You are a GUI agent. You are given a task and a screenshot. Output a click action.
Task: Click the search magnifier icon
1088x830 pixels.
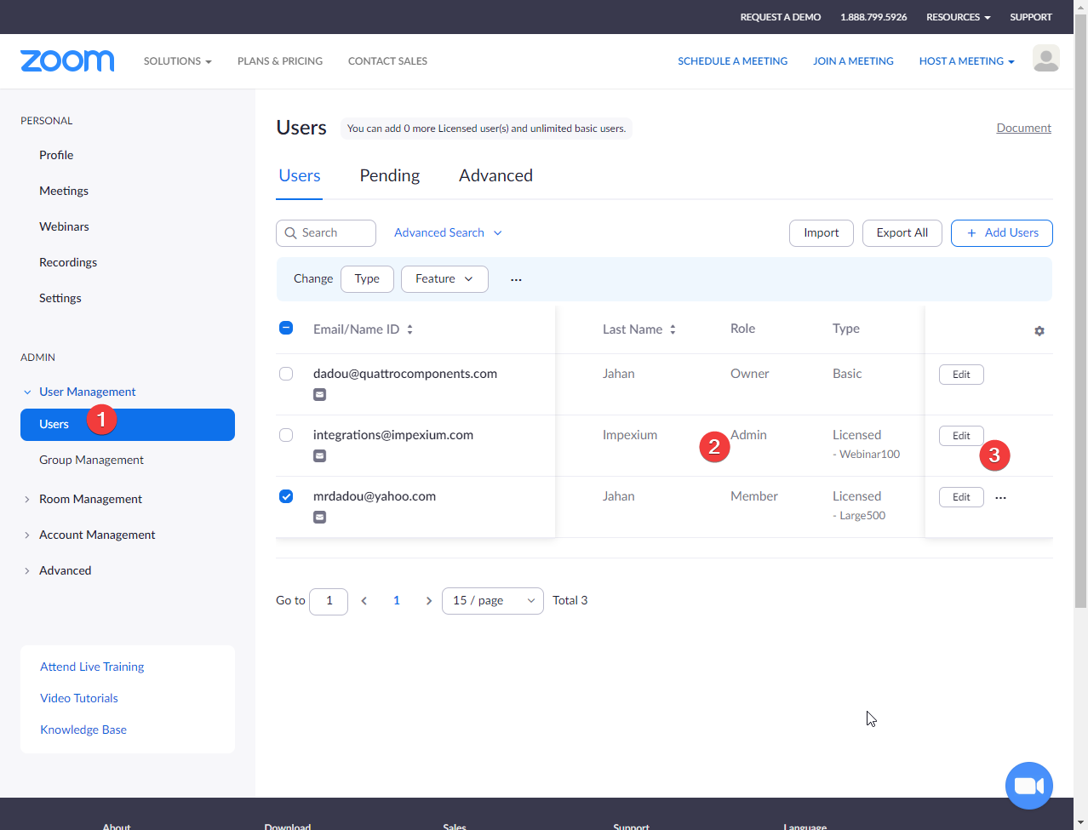click(291, 233)
